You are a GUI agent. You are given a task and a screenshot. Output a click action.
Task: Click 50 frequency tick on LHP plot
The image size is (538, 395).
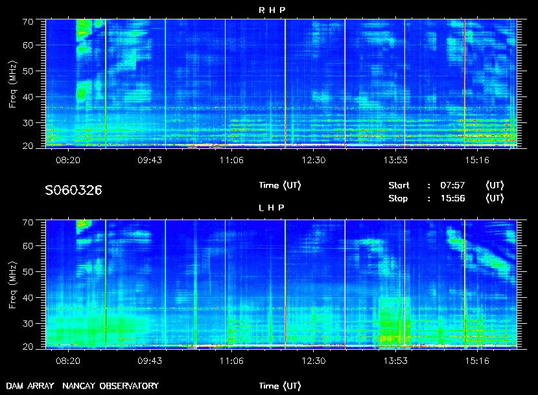pyautogui.click(x=28, y=272)
